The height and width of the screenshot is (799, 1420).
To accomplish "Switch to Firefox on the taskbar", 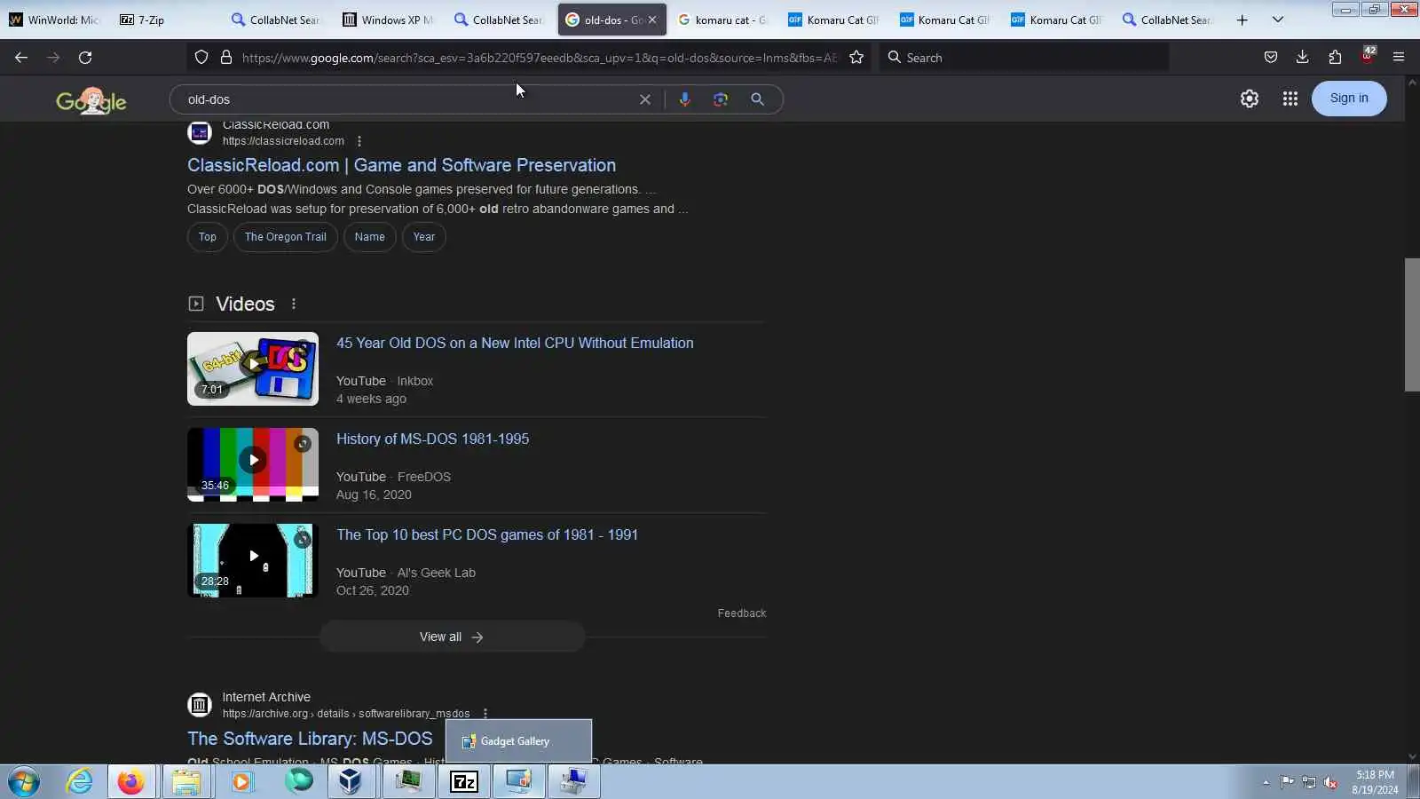I will pyautogui.click(x=131, y=782).
